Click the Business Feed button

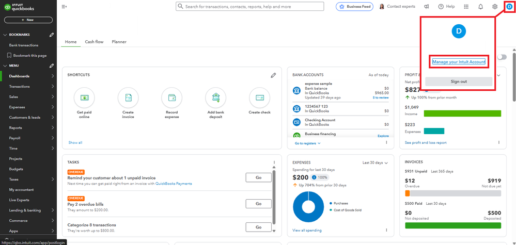coord(354,7)
